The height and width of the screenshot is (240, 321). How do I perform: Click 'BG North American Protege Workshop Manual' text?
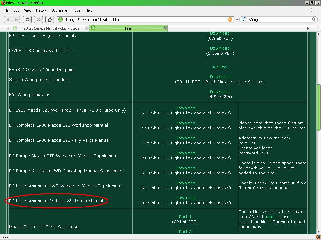56,201
